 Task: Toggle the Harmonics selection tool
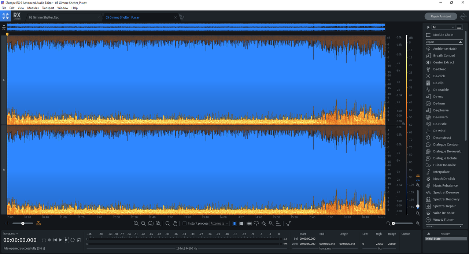tap(278, 223)
